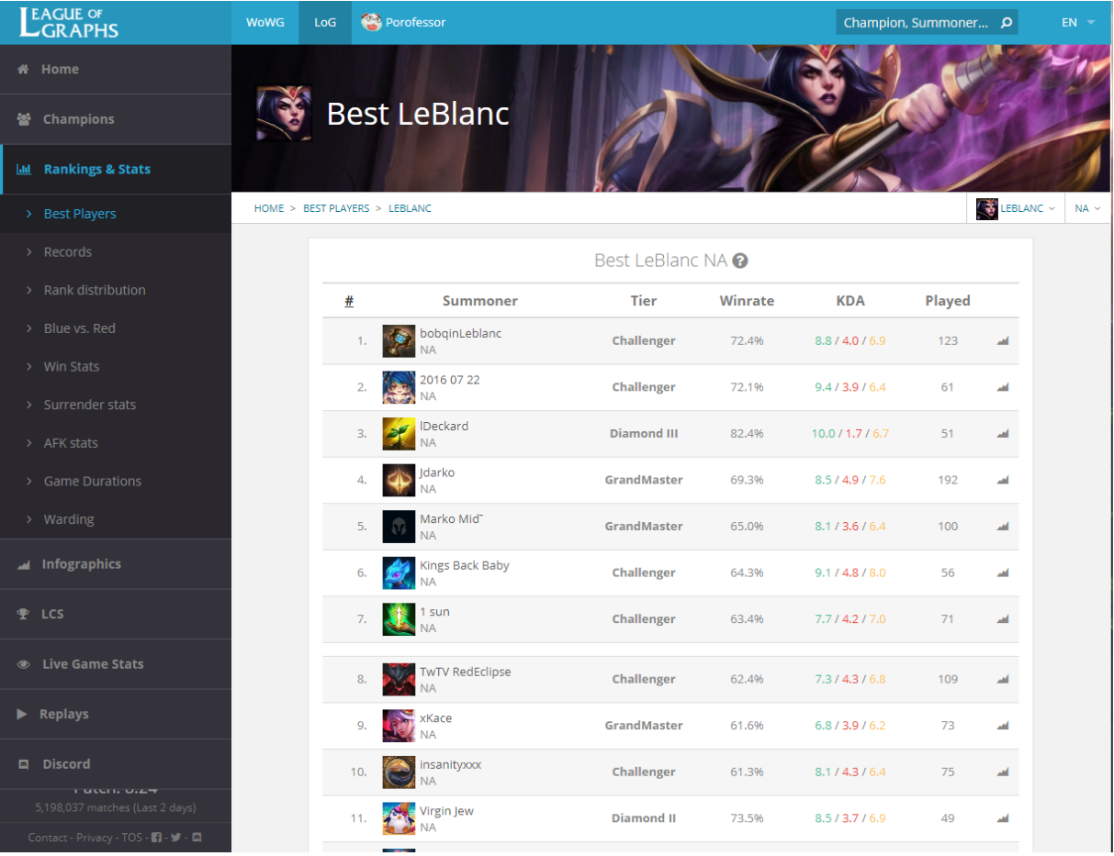Focus the Champion, Summoner search field
This screenshot has width=1114, height=856.
916,23
